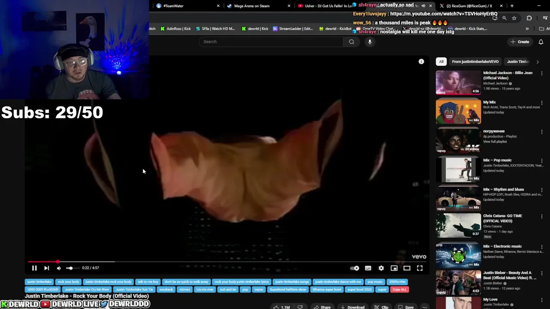
Task: Open SFlix Watch HD bookmark
Action: 215,29
